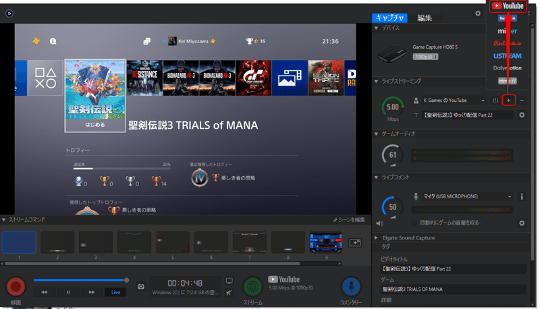540x309 pixels.
Task: Choose Dailymotion in the service popup
Action: coord(508,68)
